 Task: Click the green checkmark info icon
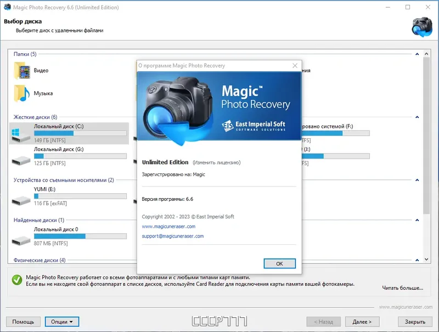[x=17, y=280]
